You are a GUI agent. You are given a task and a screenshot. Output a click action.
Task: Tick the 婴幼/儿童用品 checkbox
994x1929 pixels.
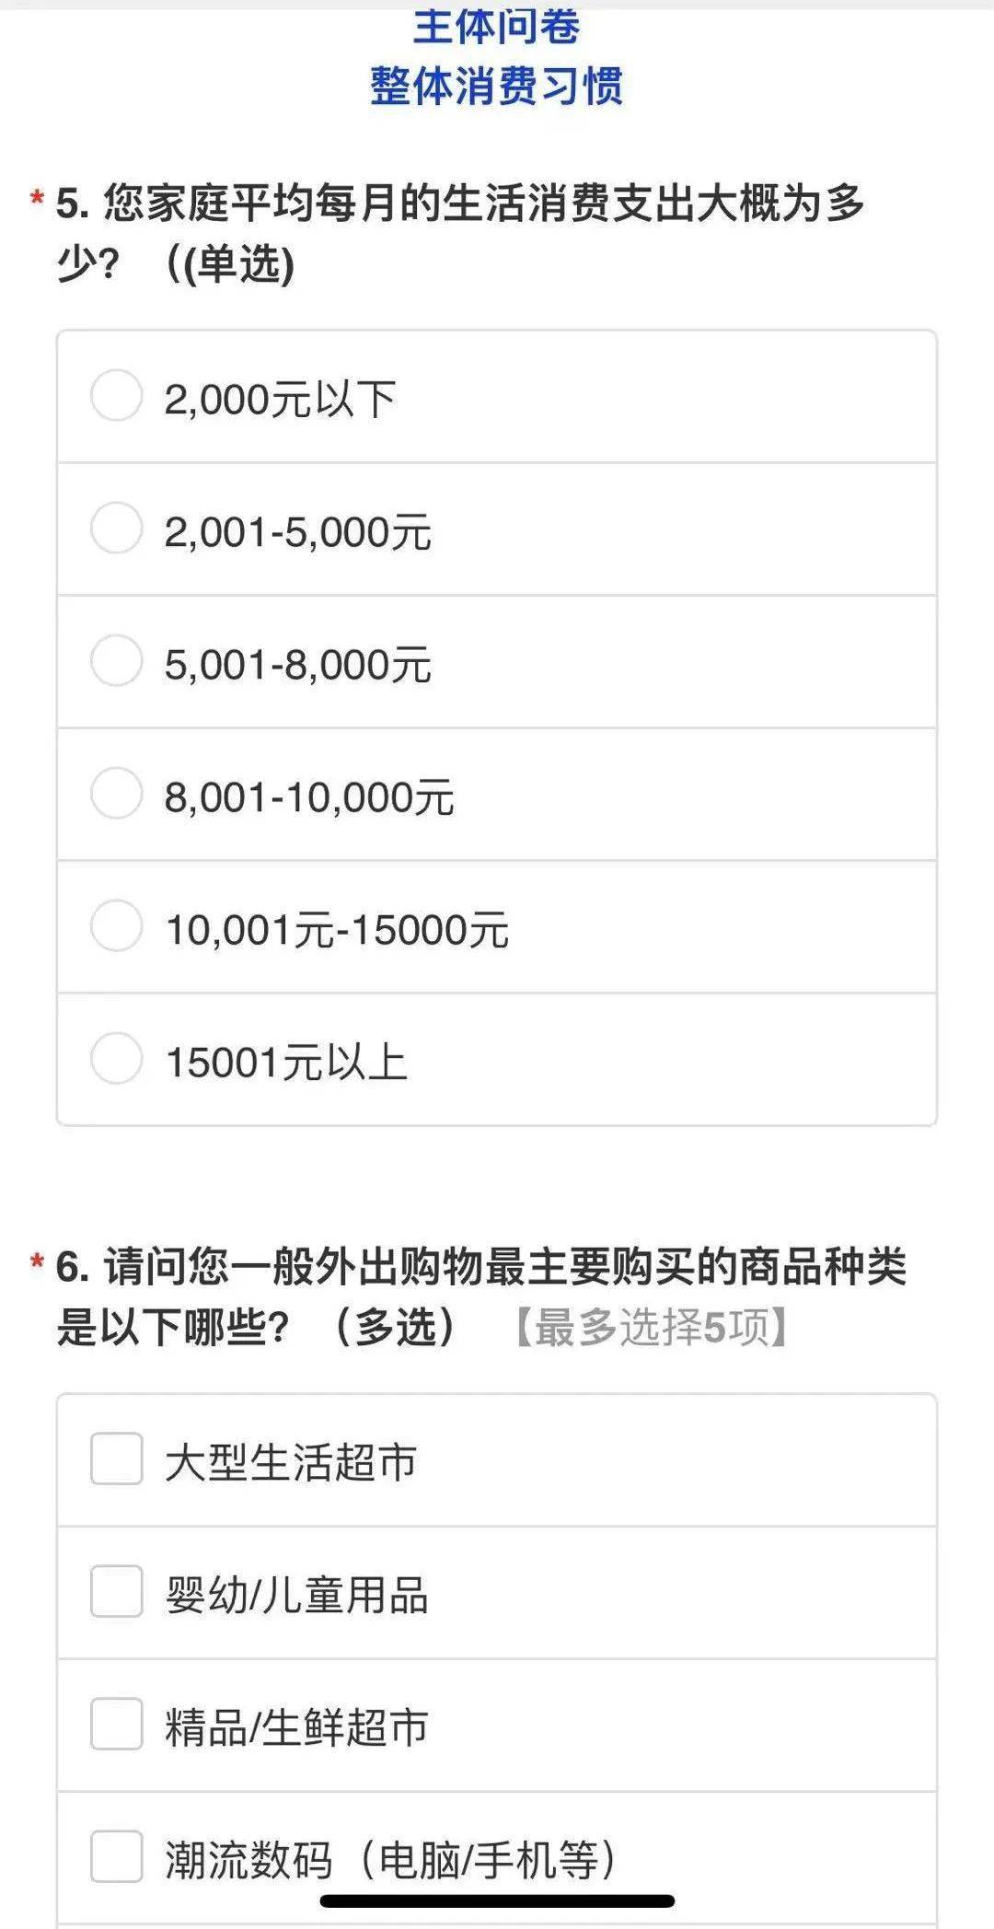[x=116, y=1591]
